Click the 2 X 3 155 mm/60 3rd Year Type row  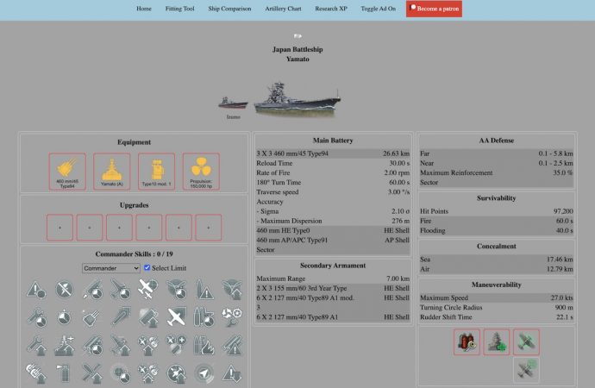point(333,288)
